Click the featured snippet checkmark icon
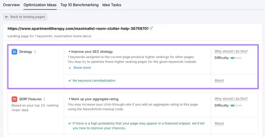 70,124
